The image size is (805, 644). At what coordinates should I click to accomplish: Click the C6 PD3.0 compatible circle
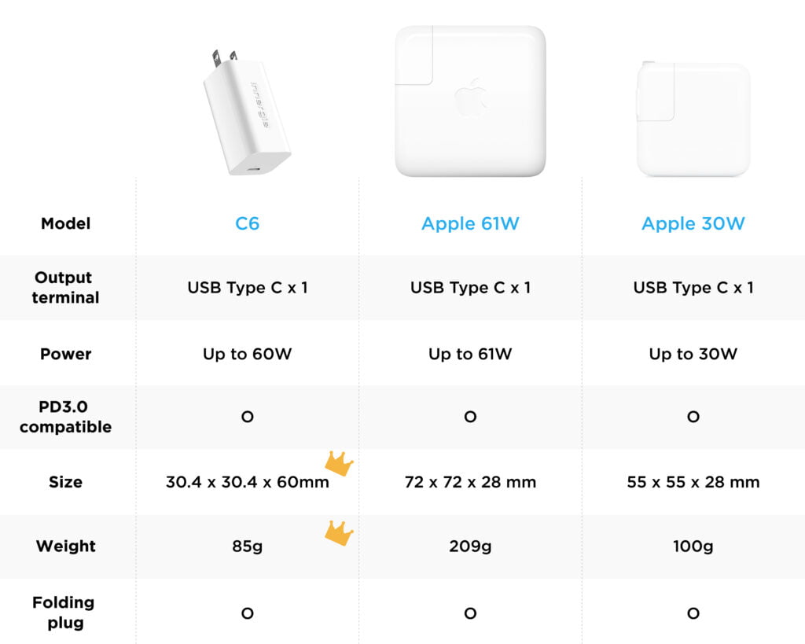coord(247,417)
